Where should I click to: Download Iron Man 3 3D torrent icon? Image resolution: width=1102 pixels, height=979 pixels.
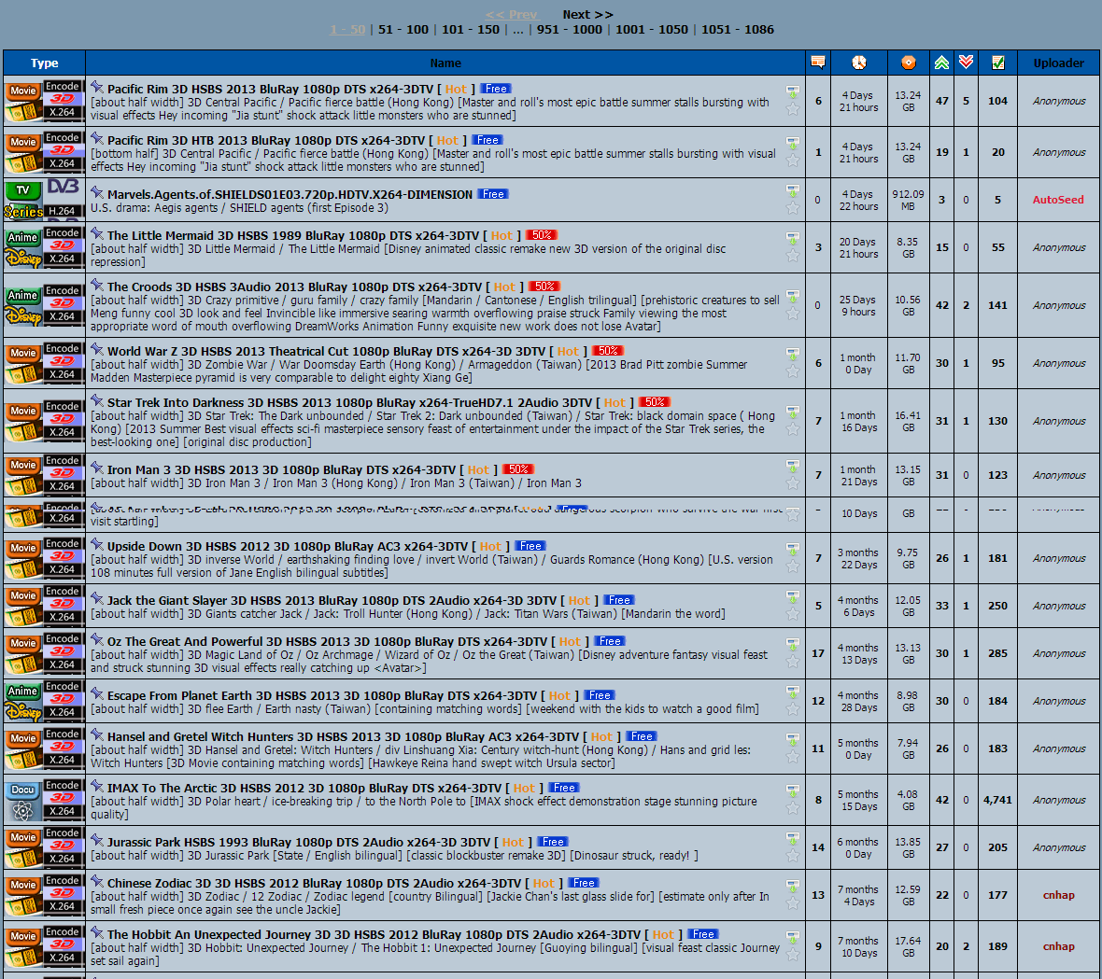coord(793,467)
